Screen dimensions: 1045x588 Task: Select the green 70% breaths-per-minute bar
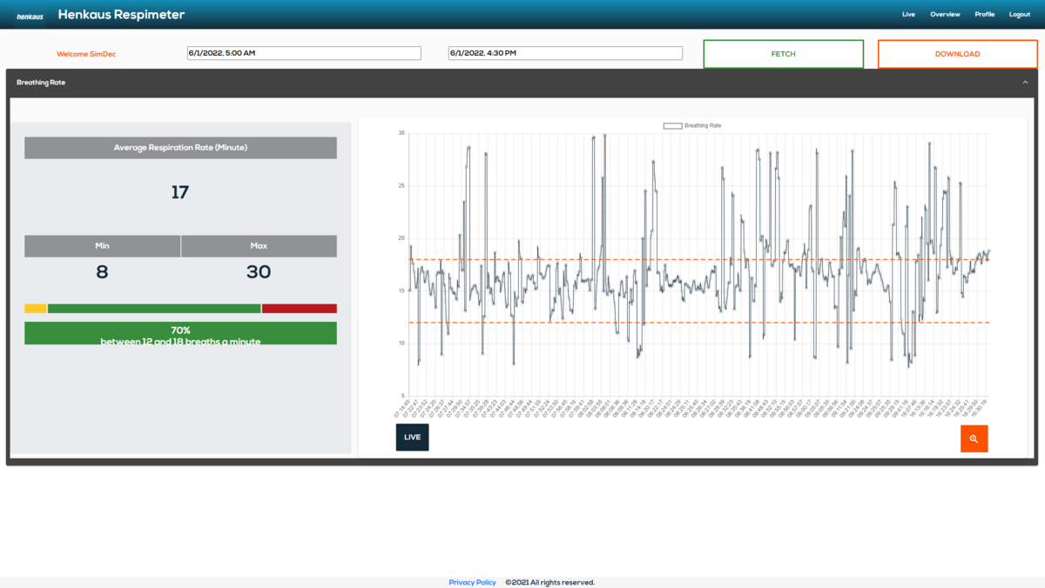pos(180,333)
